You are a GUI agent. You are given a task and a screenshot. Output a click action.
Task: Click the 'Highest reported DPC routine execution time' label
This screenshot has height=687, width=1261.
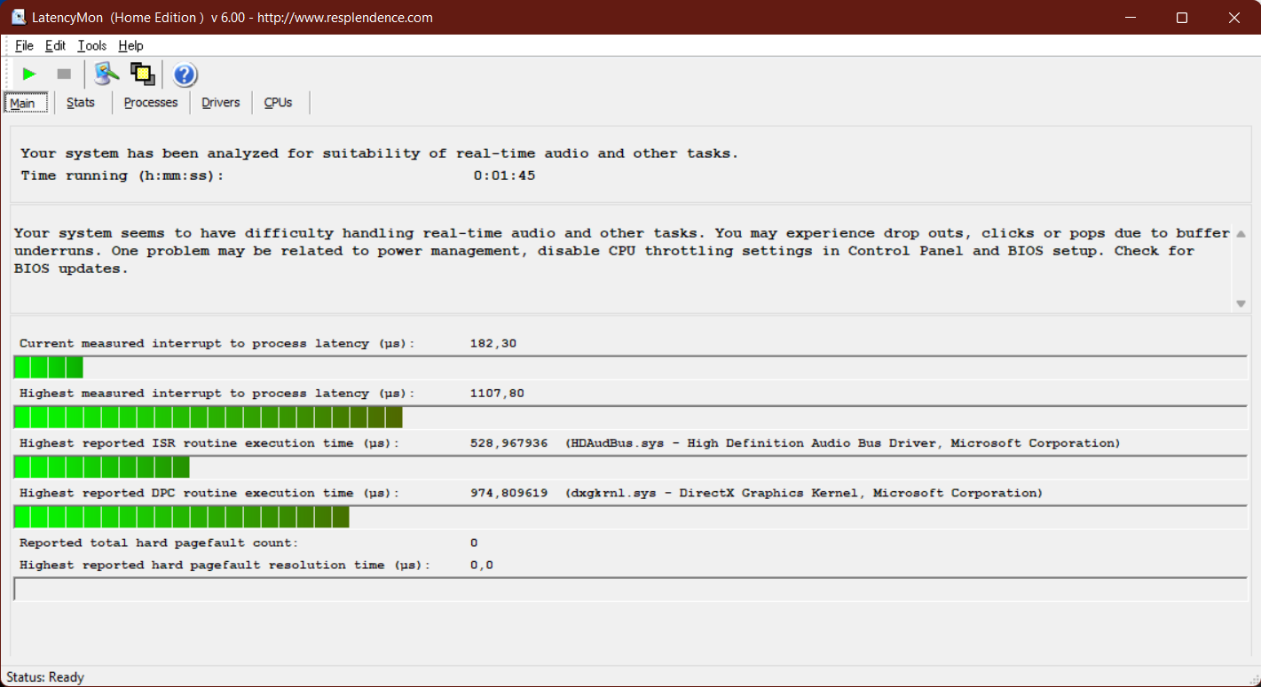(x=209, y=492)
